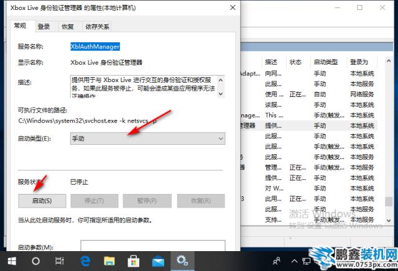Select the '使用 ...' description row
The image size is (398, 271).
tap(274, 94)
